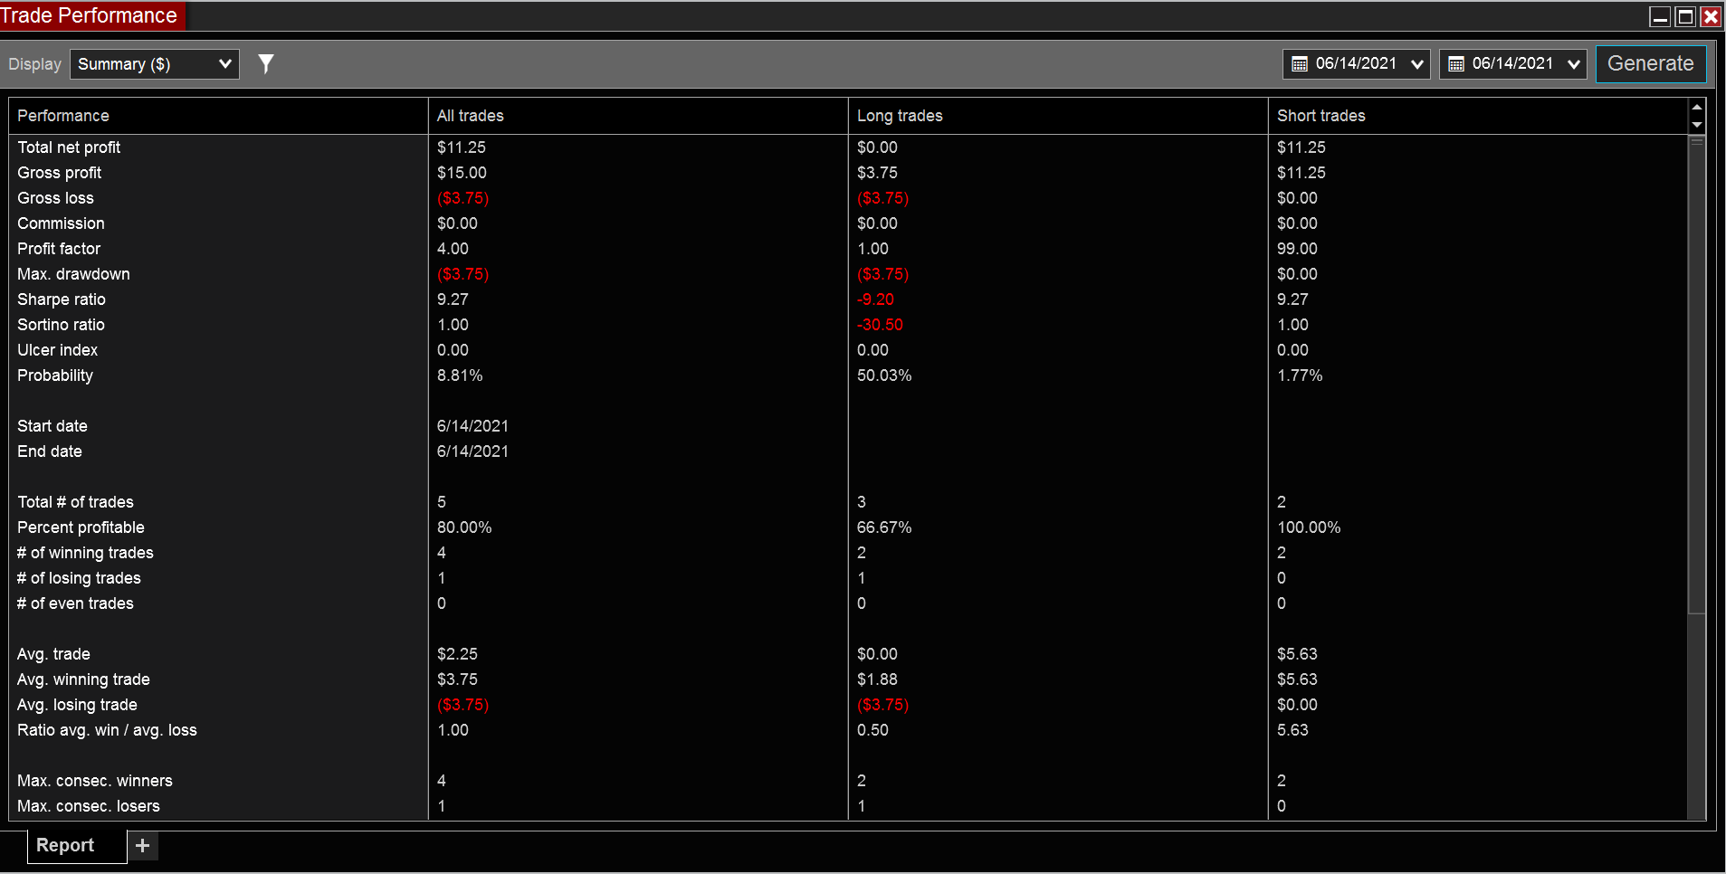Select the Total # of trades row label
This screenshot has width=1726, height=874.
(75, 502)
